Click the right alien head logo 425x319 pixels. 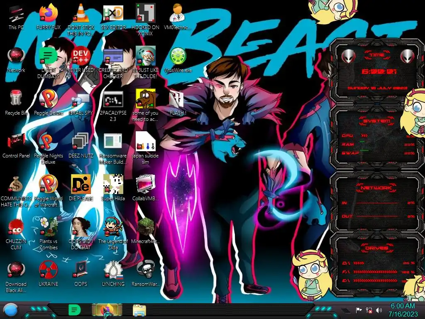[408, 56]
